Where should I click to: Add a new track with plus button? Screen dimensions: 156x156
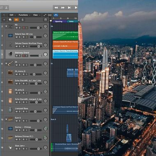coord(4,20)
